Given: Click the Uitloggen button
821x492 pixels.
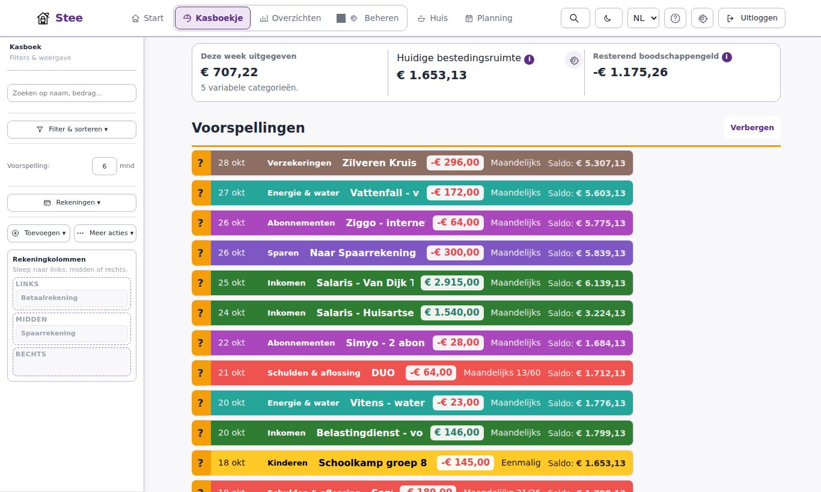Looking at the screenshot, I should (x=752, y=18).
